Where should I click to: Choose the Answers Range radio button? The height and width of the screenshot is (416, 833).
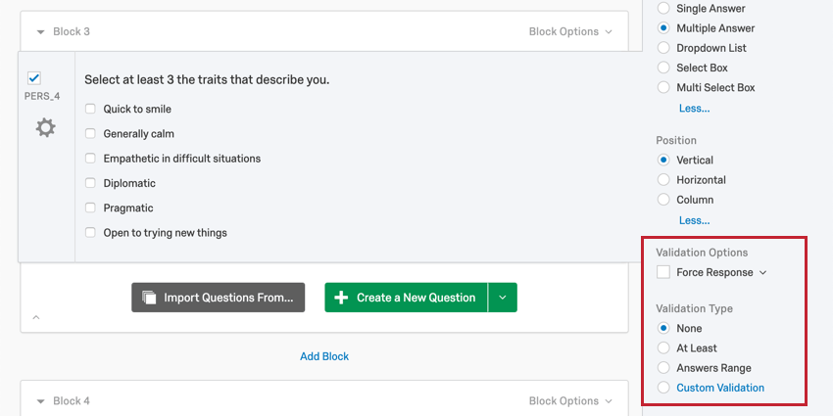click(x=663, y=368)
